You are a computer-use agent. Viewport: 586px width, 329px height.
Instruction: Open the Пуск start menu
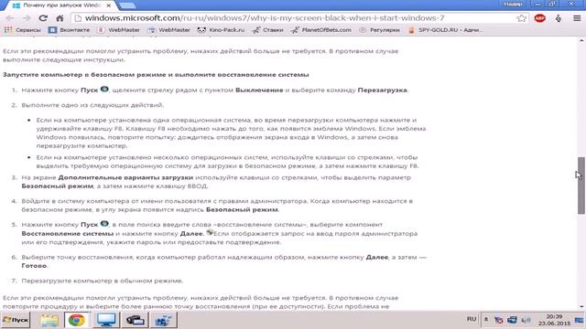(x=16, y=320)
